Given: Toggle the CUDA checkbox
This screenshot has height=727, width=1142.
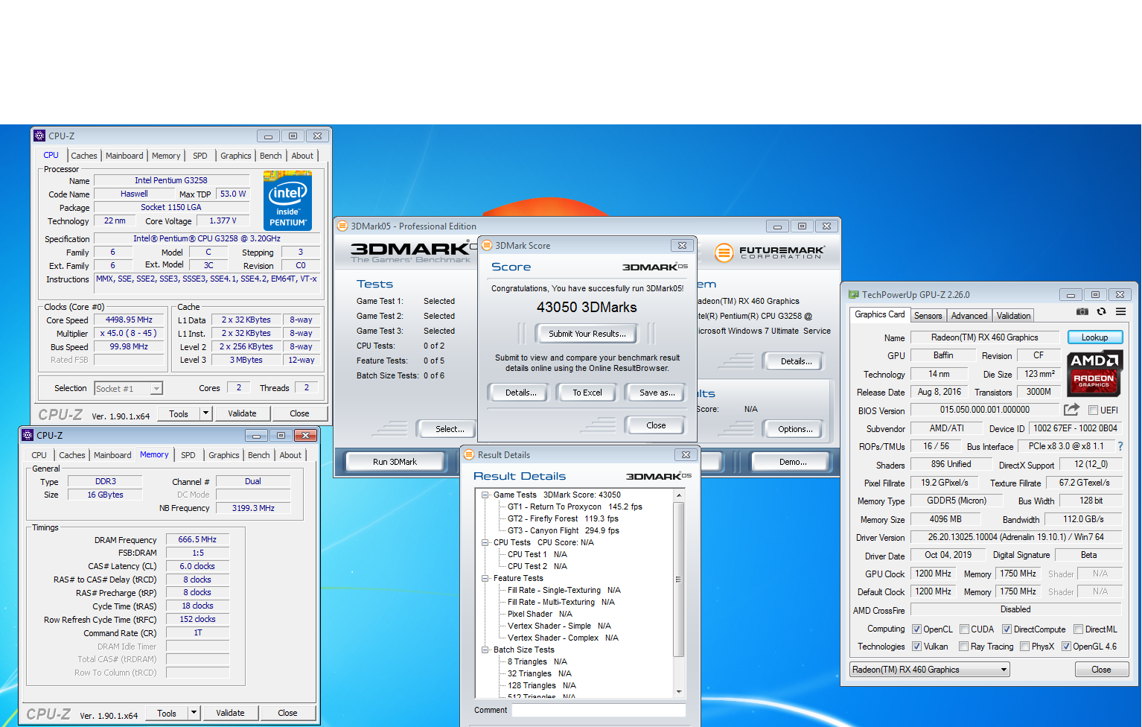Looking at the screenshot, I should click(964, 629).
